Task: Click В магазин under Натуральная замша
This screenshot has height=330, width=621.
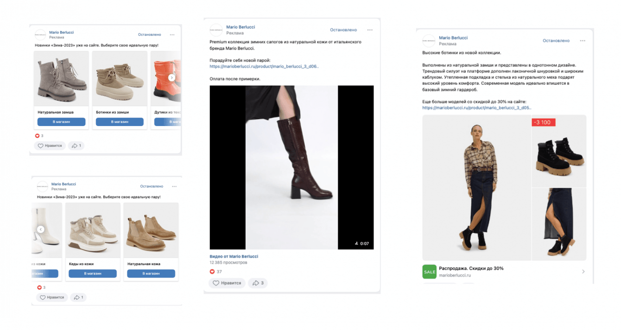Action: (x=61, y=122)
